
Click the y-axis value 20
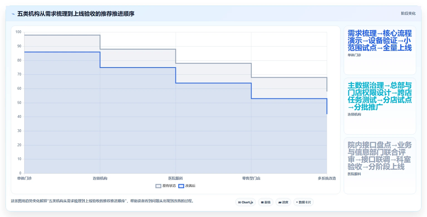19,145
